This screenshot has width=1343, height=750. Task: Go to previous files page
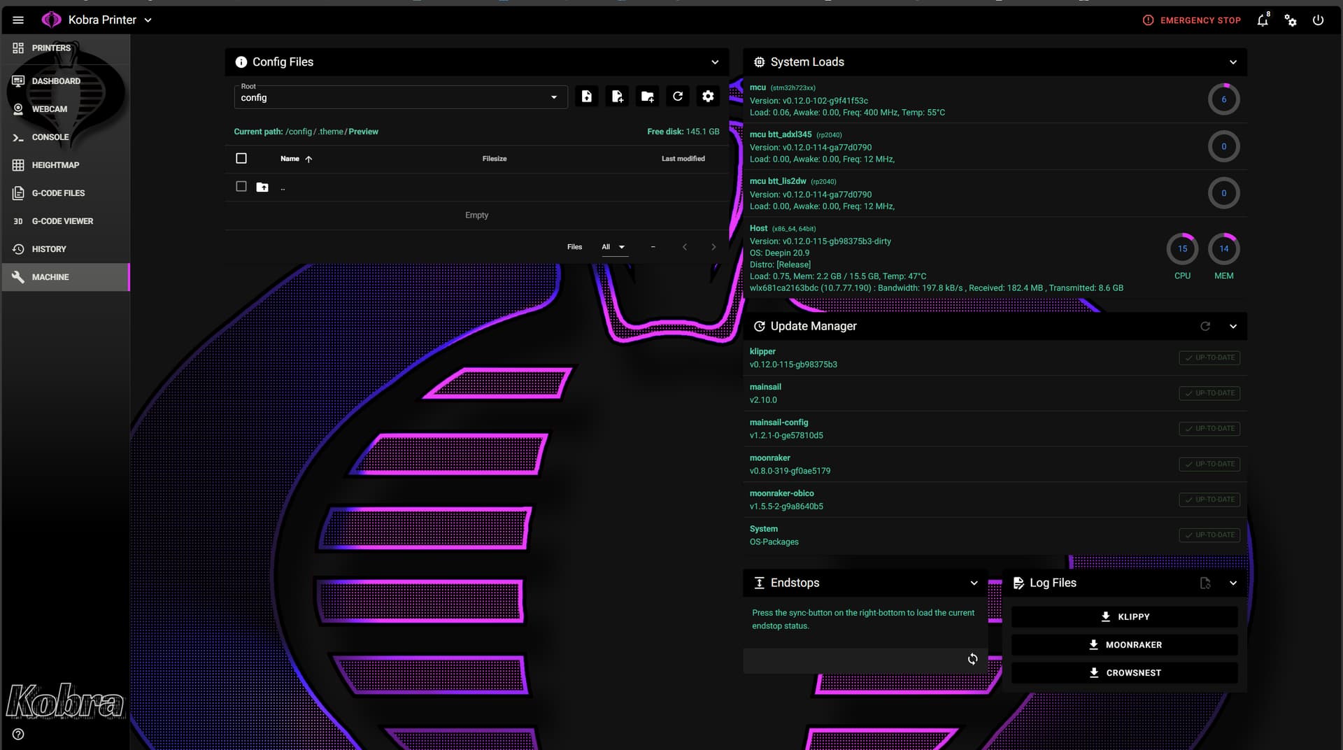tap(685, 247)
